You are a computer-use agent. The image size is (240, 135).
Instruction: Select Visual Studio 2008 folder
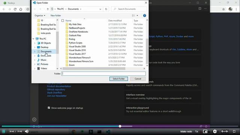coord(77,46)
